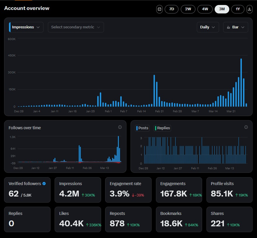Click the tallest impressions bar after Mar 21

point(241,82)
